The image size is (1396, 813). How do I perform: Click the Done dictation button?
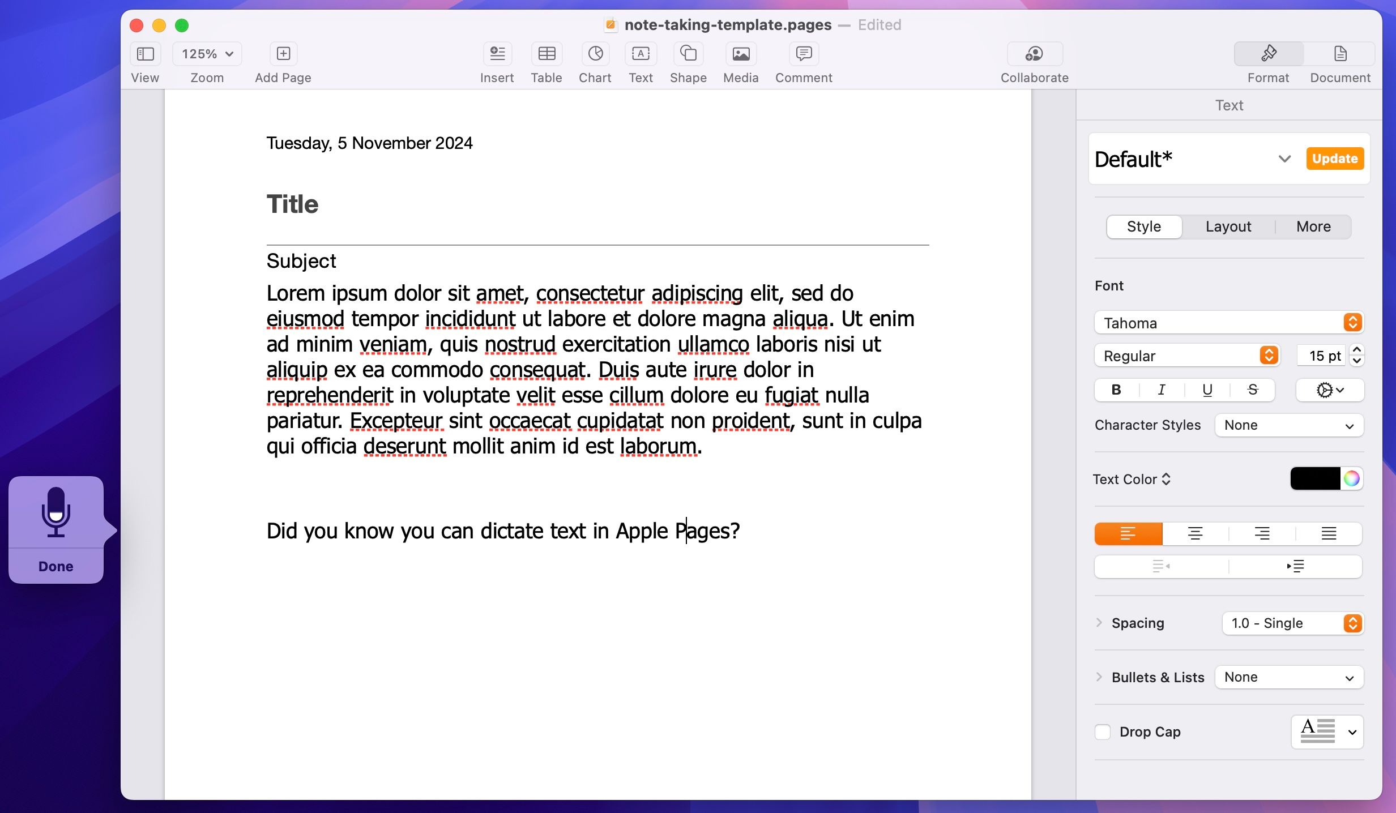click(x=55, y=566)
